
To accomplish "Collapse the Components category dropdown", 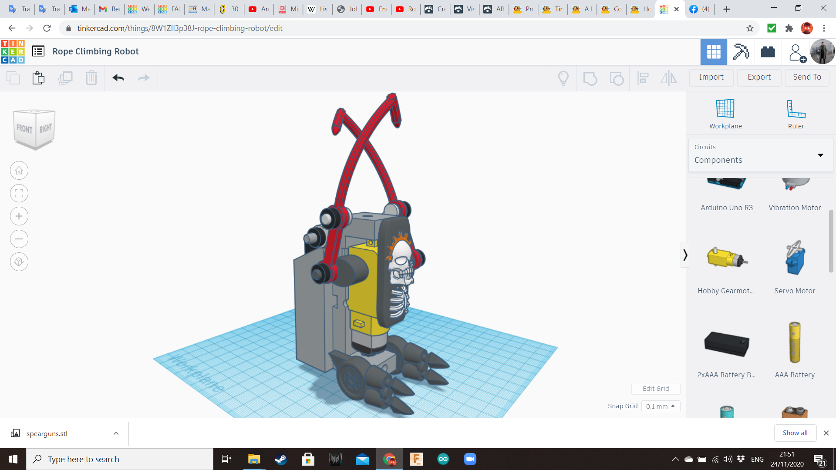I will pos(820,155).
